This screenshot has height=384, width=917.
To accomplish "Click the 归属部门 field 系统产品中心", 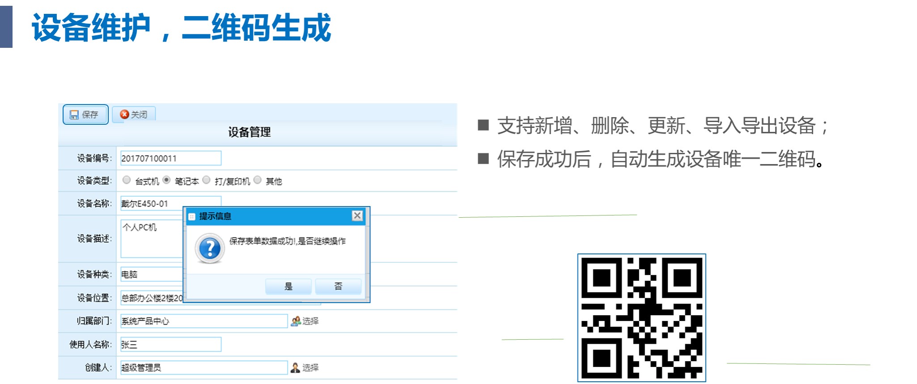I will click(x=204, y=321).
